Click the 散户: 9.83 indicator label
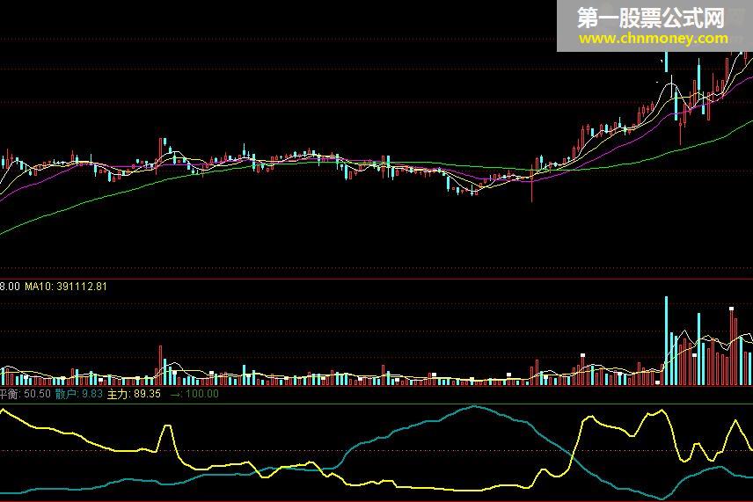753x502 pixels. (x=79, y=394)
